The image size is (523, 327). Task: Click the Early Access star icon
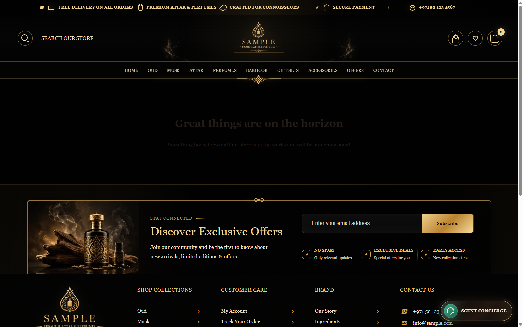(426, 254)
